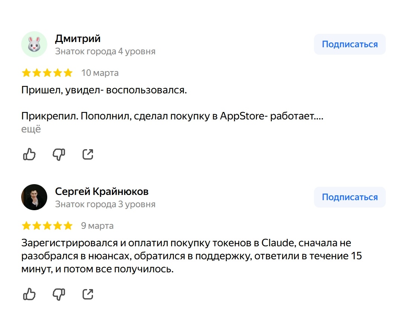Expand Дмитрий's review with ещё link
420x314 pixels.
click(31, 129)
